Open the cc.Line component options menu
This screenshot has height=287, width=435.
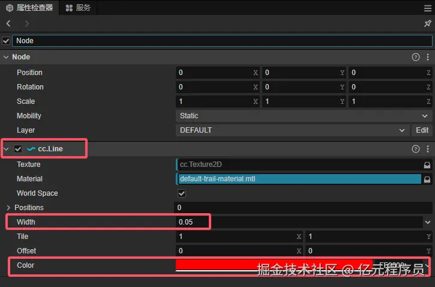pos(428,149)
